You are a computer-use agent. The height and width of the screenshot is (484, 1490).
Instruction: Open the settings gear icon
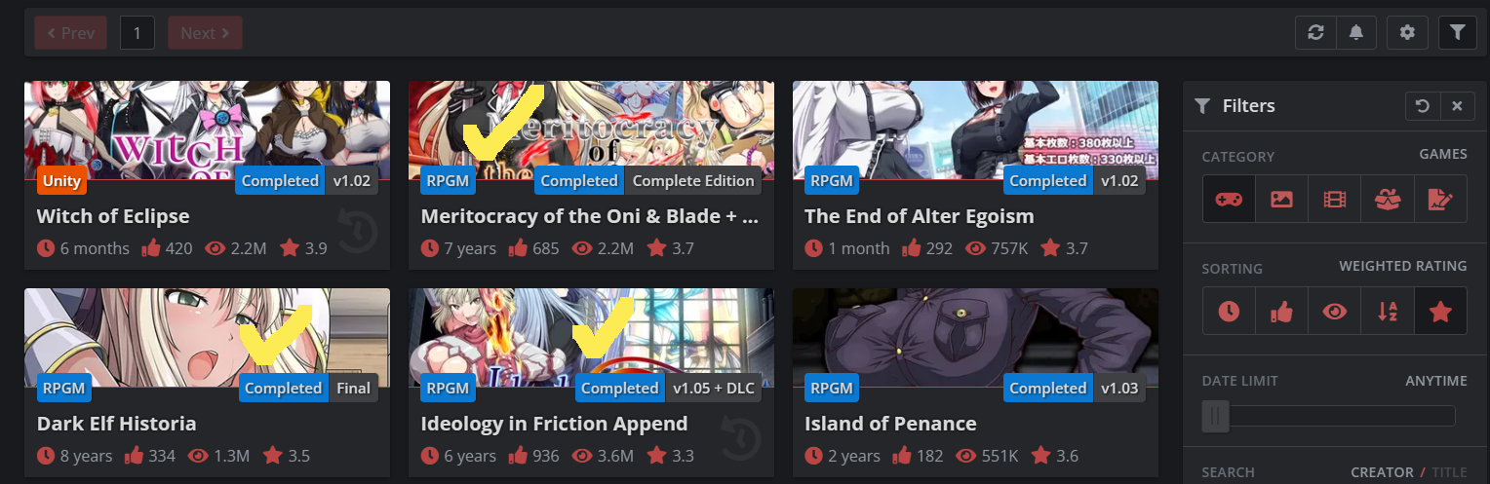click(x=1406, y=32)
